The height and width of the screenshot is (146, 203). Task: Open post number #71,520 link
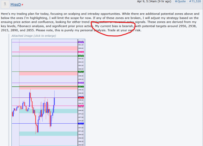click(x=195, y=1)
